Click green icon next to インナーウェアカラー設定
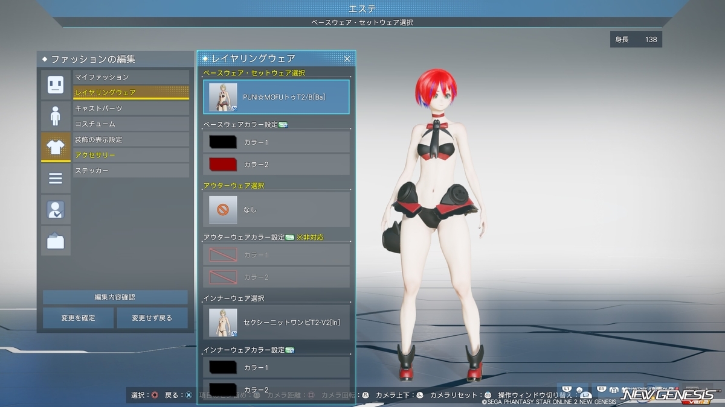This screenshot has height=407, width=725. pos(289,350)
